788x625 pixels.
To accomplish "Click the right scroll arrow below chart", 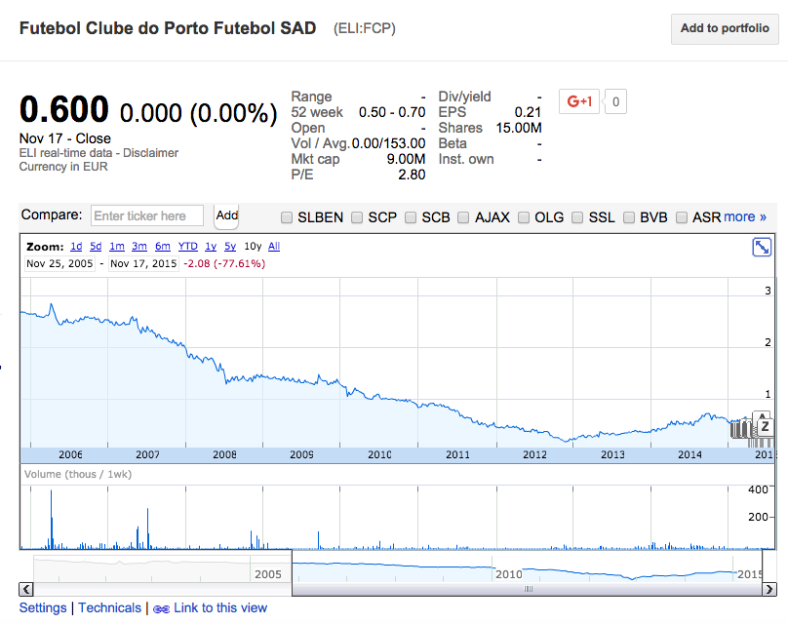I will (768, 589).
